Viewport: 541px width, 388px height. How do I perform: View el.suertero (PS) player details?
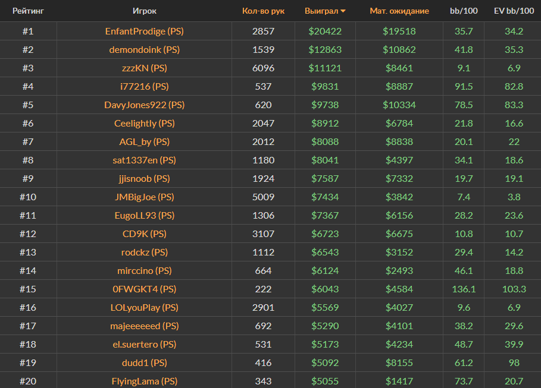point(145,344)
